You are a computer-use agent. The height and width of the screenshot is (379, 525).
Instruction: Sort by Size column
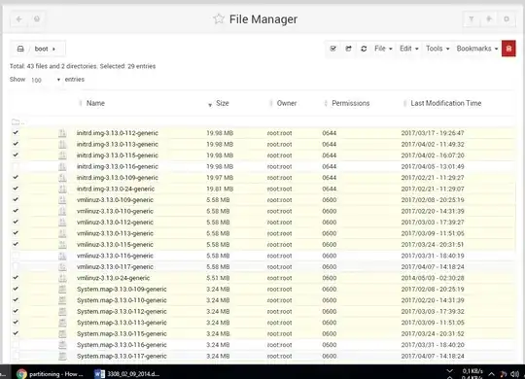point(223,103)
